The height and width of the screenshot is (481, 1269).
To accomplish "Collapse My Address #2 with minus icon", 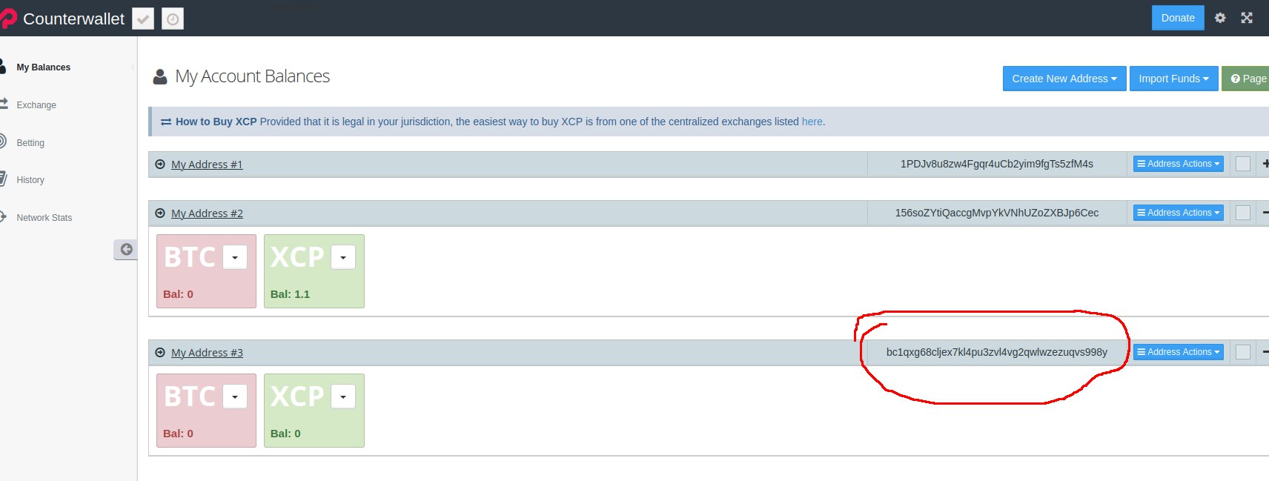I will point(1265,213).
